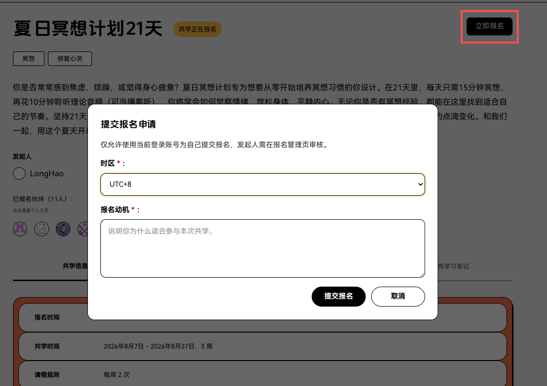547x386 pixels.
Task: Click the 提交报名申请 dialog title
Action: (128, 124)
